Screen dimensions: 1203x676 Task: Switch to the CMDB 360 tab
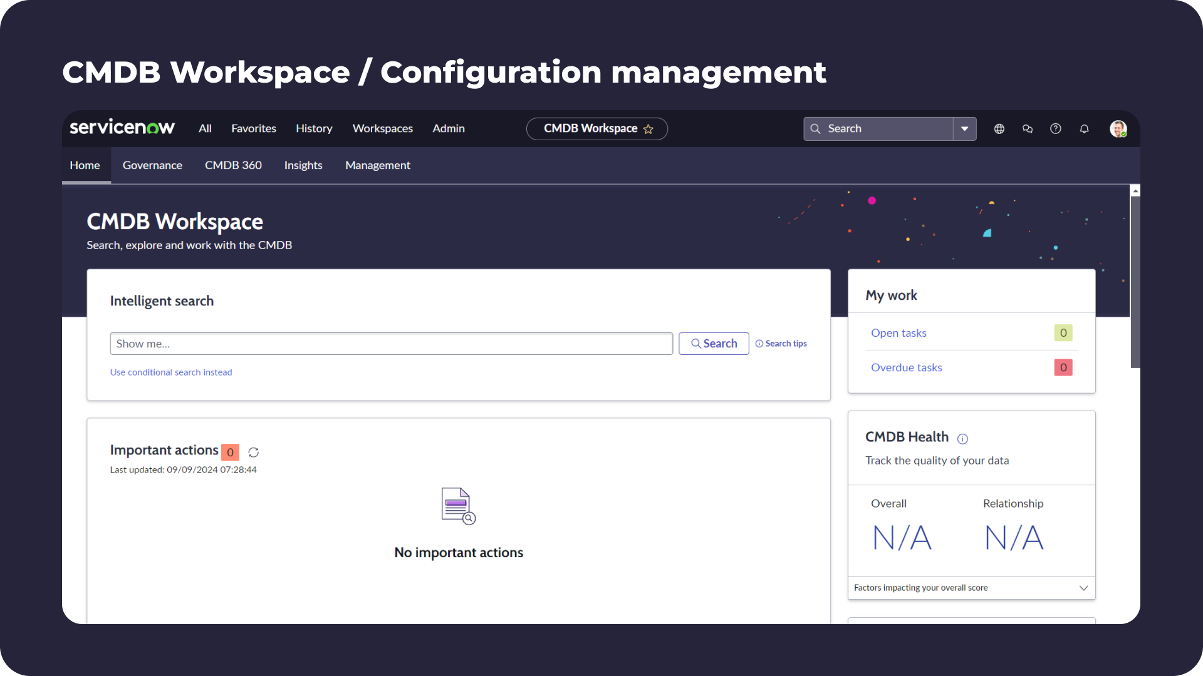pos(233,165)
